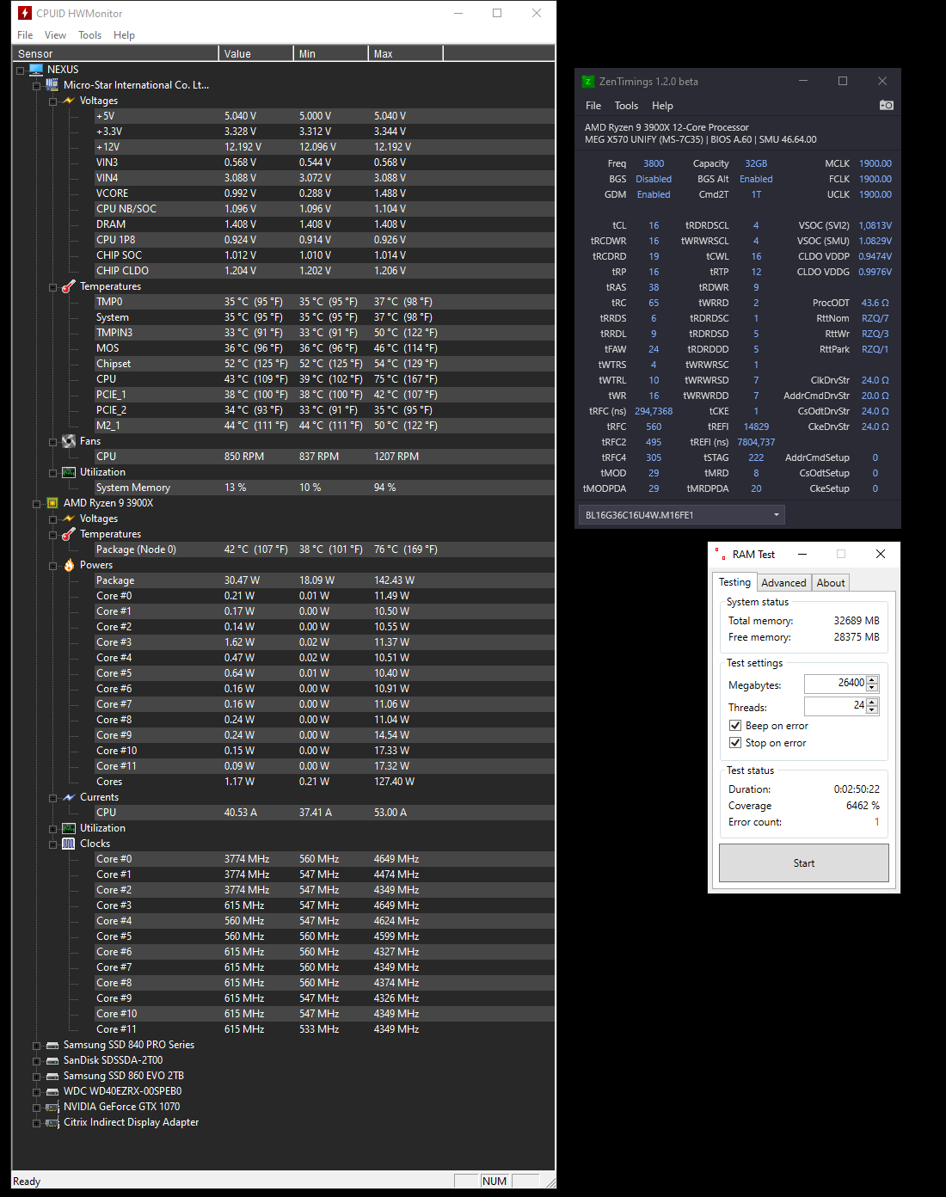Collapse the Powers group
Viewport: 946px width, 1197px height.
52,566
